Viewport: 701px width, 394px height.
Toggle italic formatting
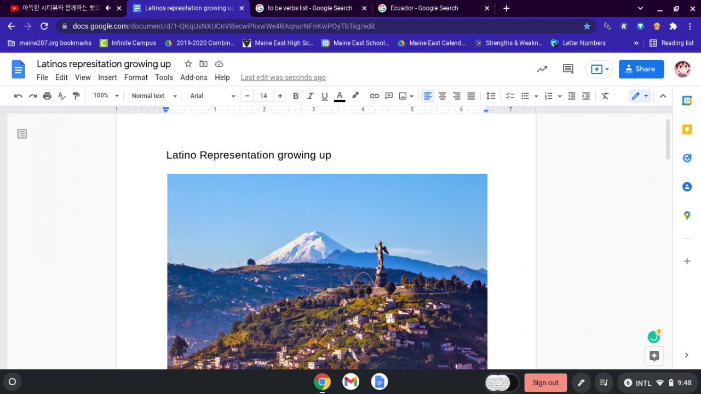click(x=310, y=96)
